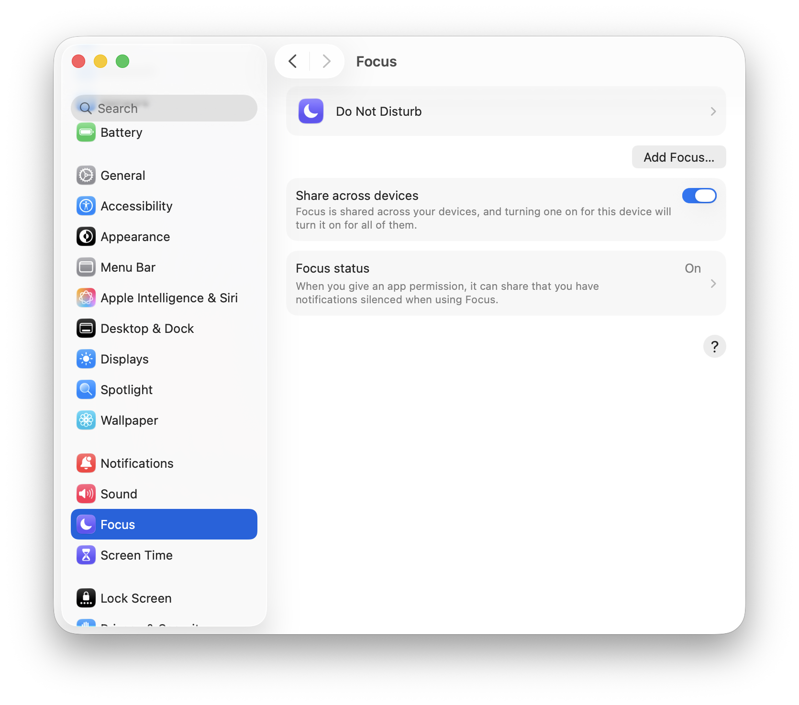
Task: Open help with question mark button
Action: pos(714,346)
